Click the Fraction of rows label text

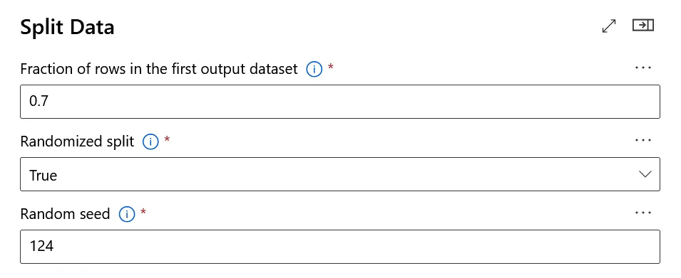pos(159,69)
